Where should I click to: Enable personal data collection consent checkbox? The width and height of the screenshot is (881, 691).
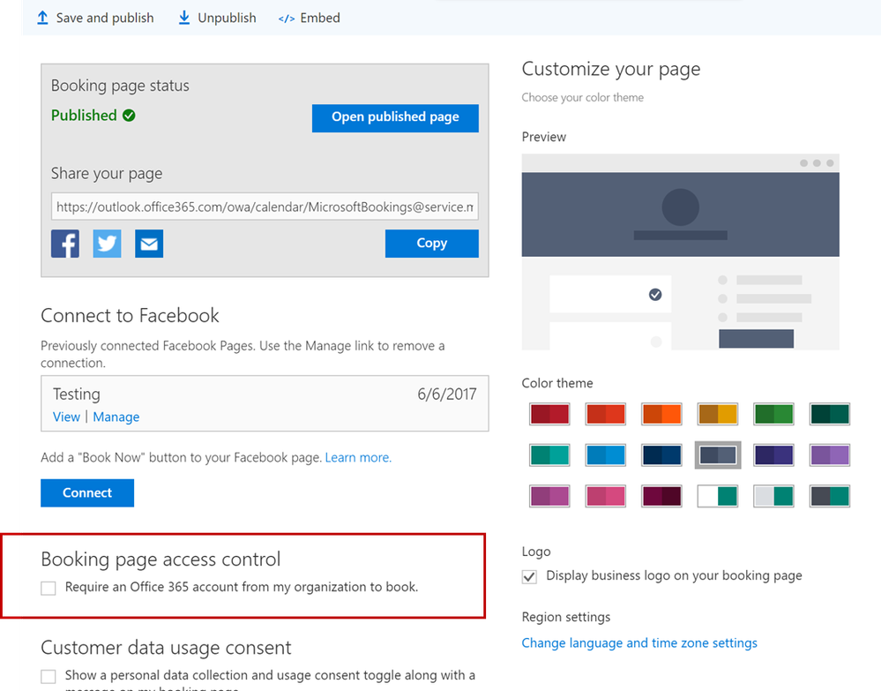coord(49,676)
